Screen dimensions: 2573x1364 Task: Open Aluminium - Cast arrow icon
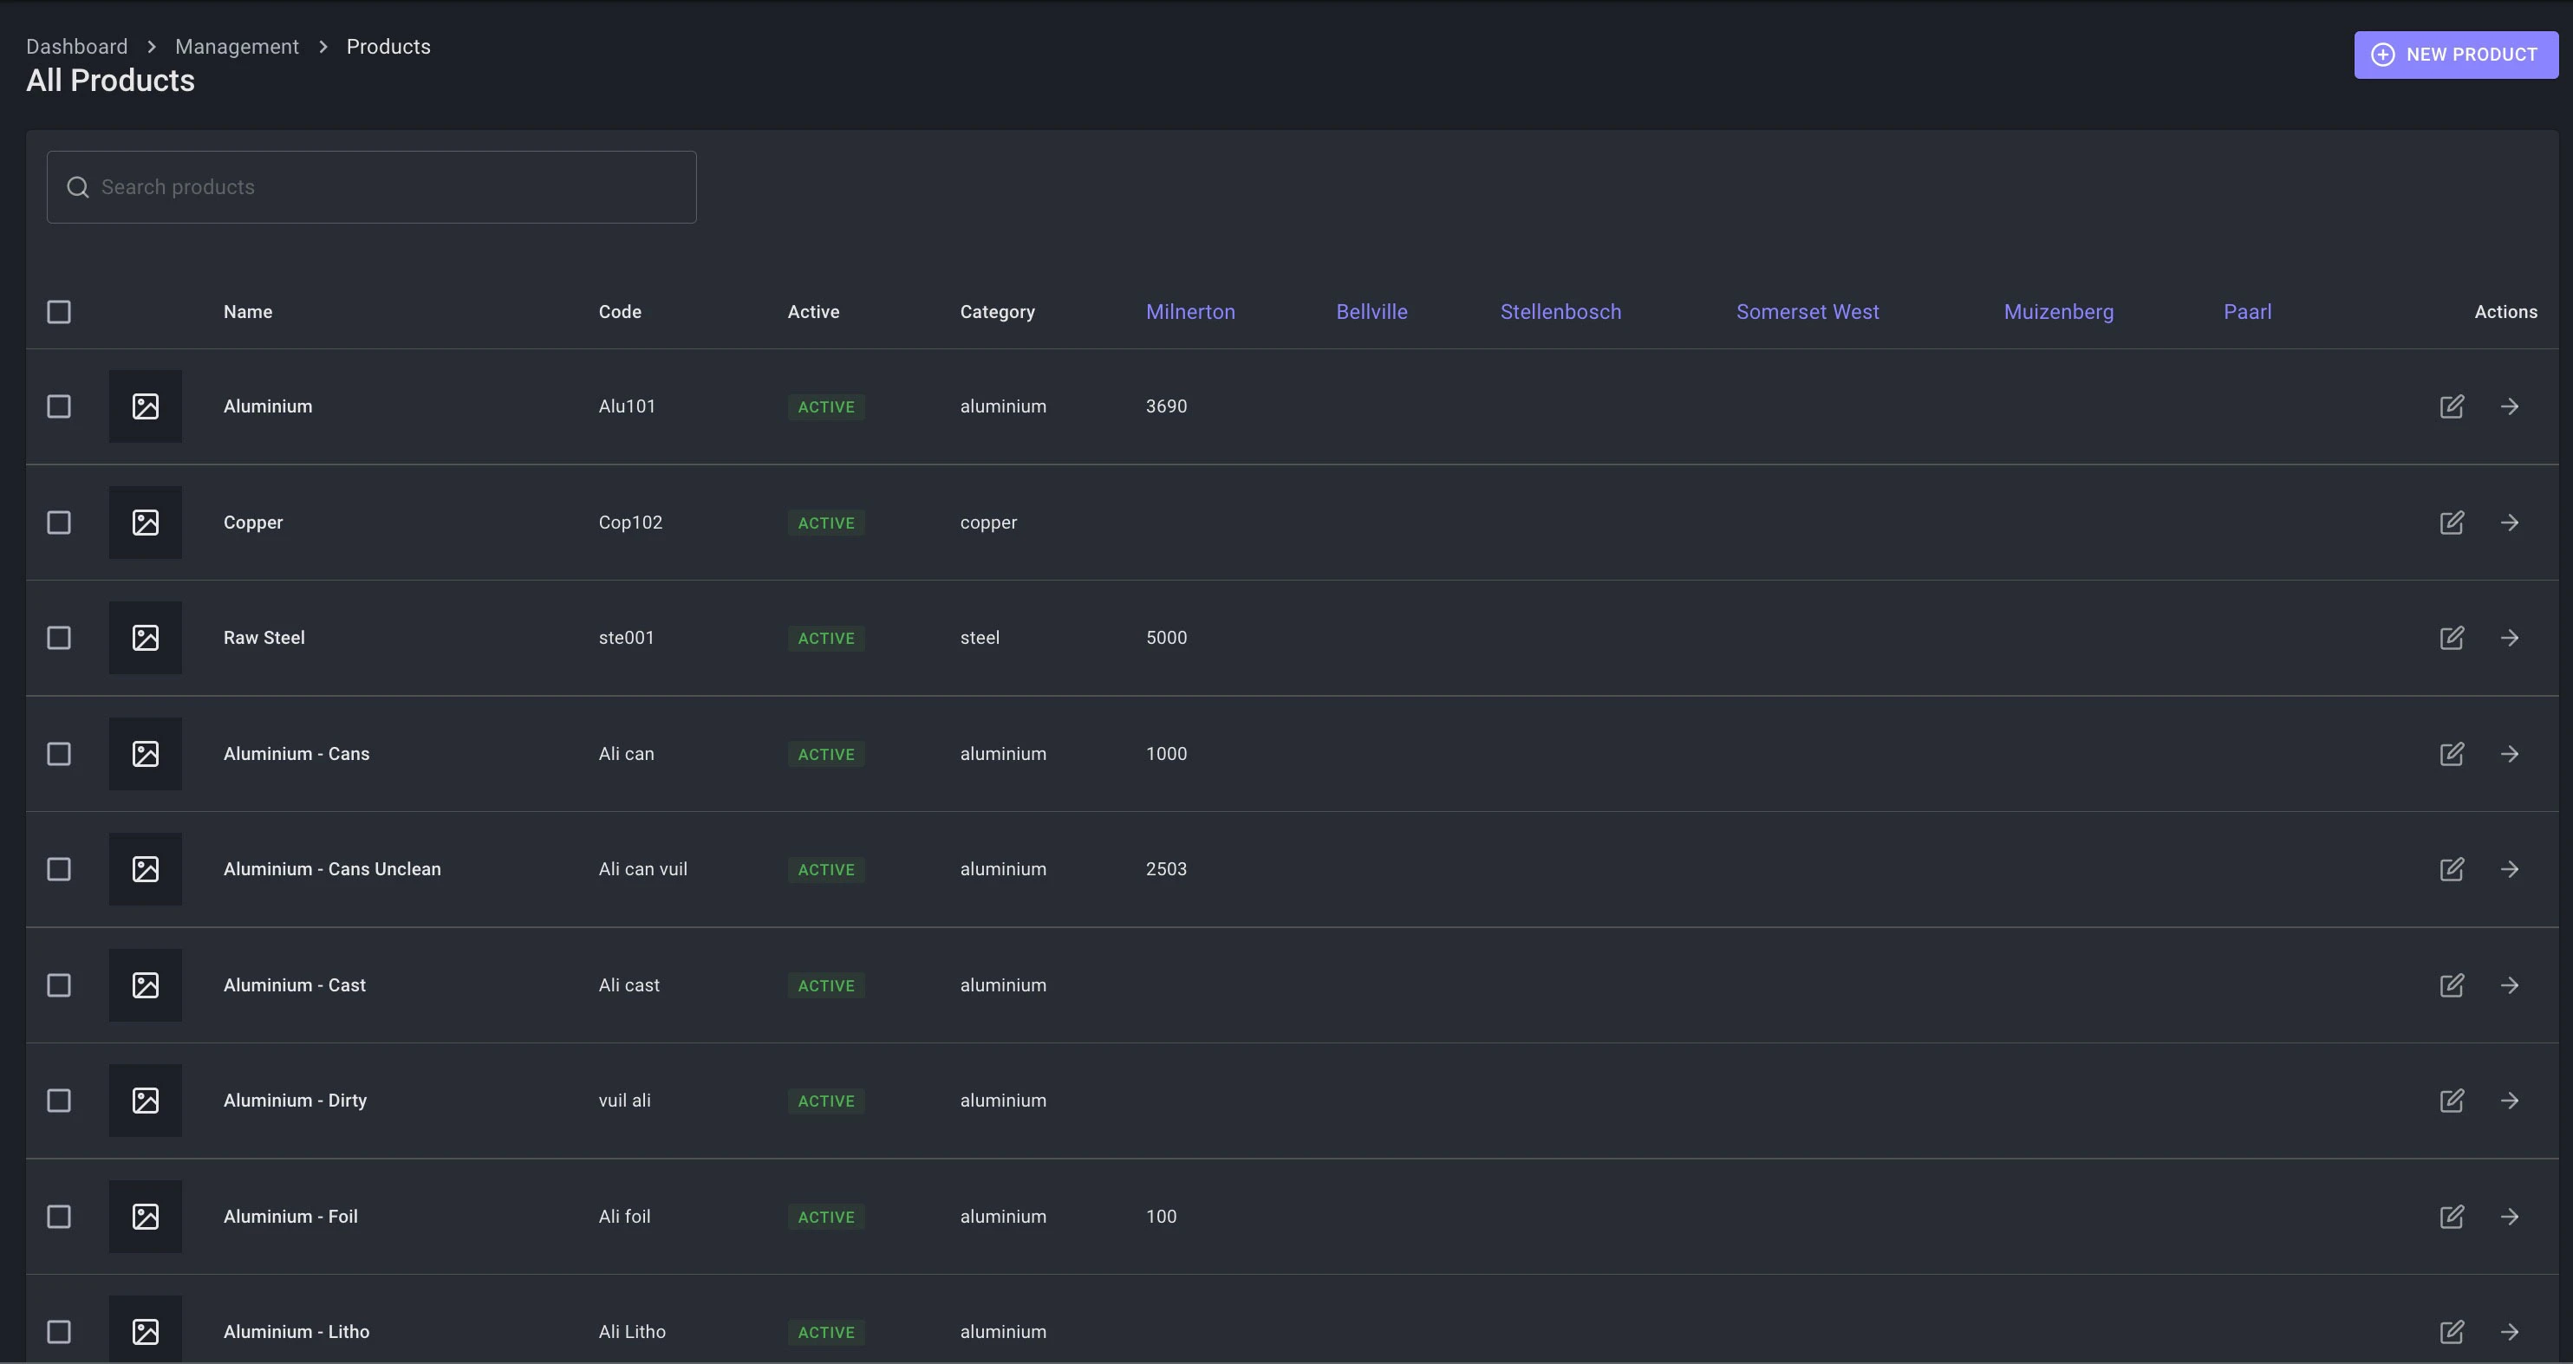2509,985
